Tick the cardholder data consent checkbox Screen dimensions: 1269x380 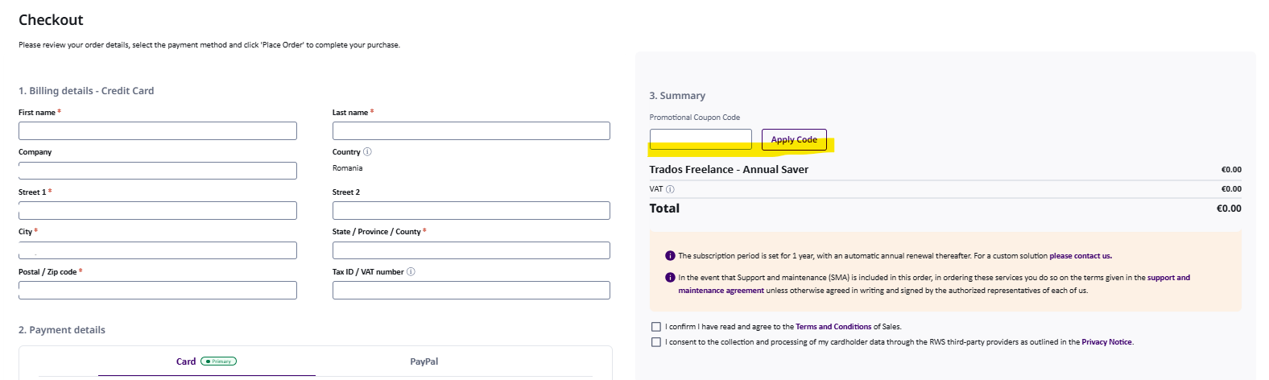click(x=656, y=342)
